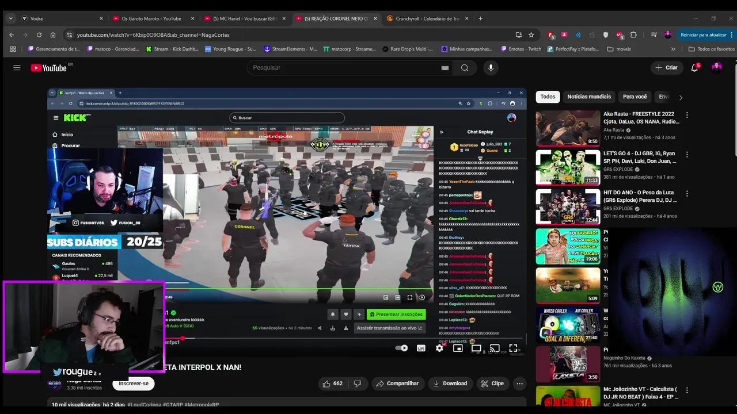Open the apps grid icon in bookmarks bar
The height and width of the screenshot is (414, 737).
pyautogui.click(x=13, y=49)
